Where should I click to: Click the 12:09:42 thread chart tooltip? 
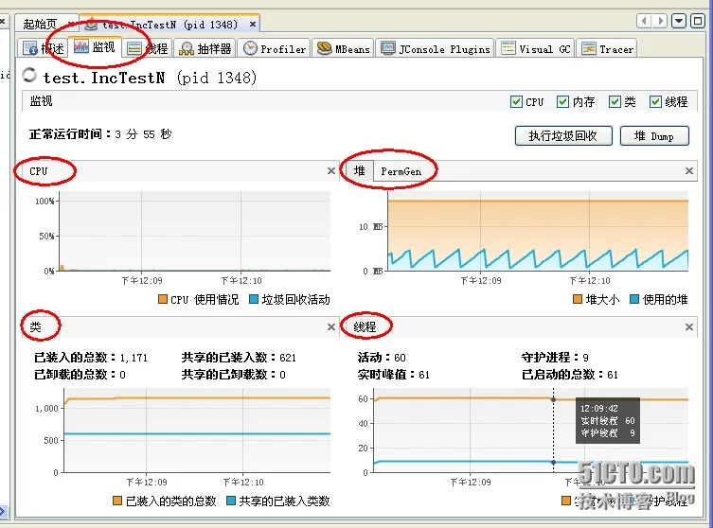pyautogui.click(x=608, y=420)
